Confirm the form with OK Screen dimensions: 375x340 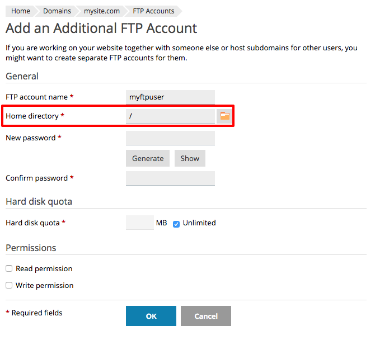pyautogui.click(x=151, y=316)
